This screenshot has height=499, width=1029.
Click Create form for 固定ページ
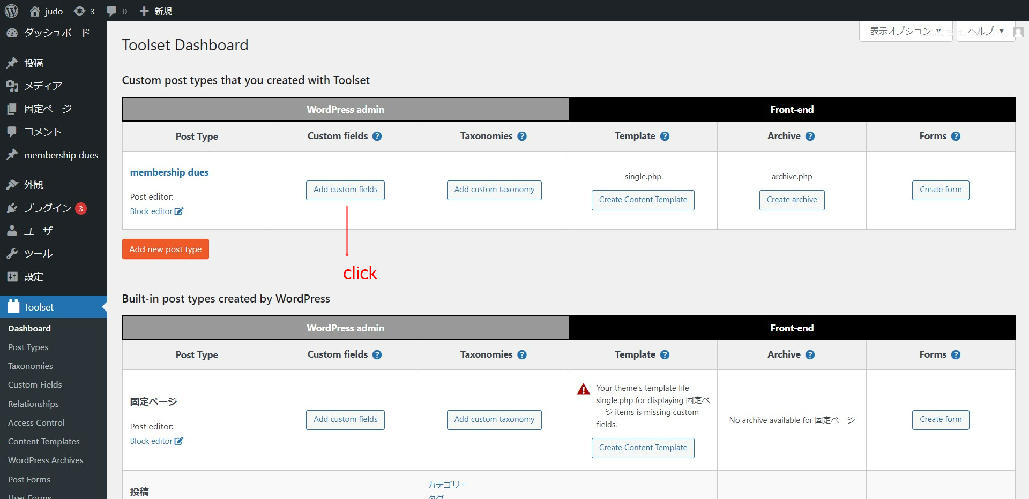click(x=941, y=420)
